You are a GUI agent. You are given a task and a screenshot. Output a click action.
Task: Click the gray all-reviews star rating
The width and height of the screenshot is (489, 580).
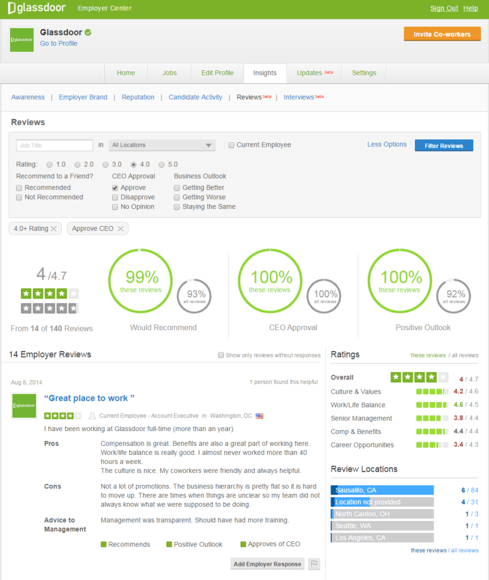(x=50, y=308)
